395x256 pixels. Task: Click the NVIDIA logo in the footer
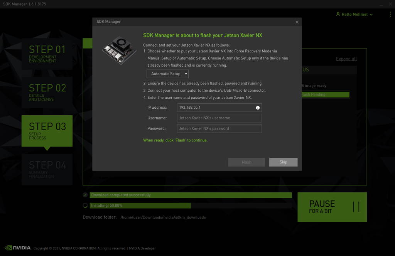click(x=18, y=248)
